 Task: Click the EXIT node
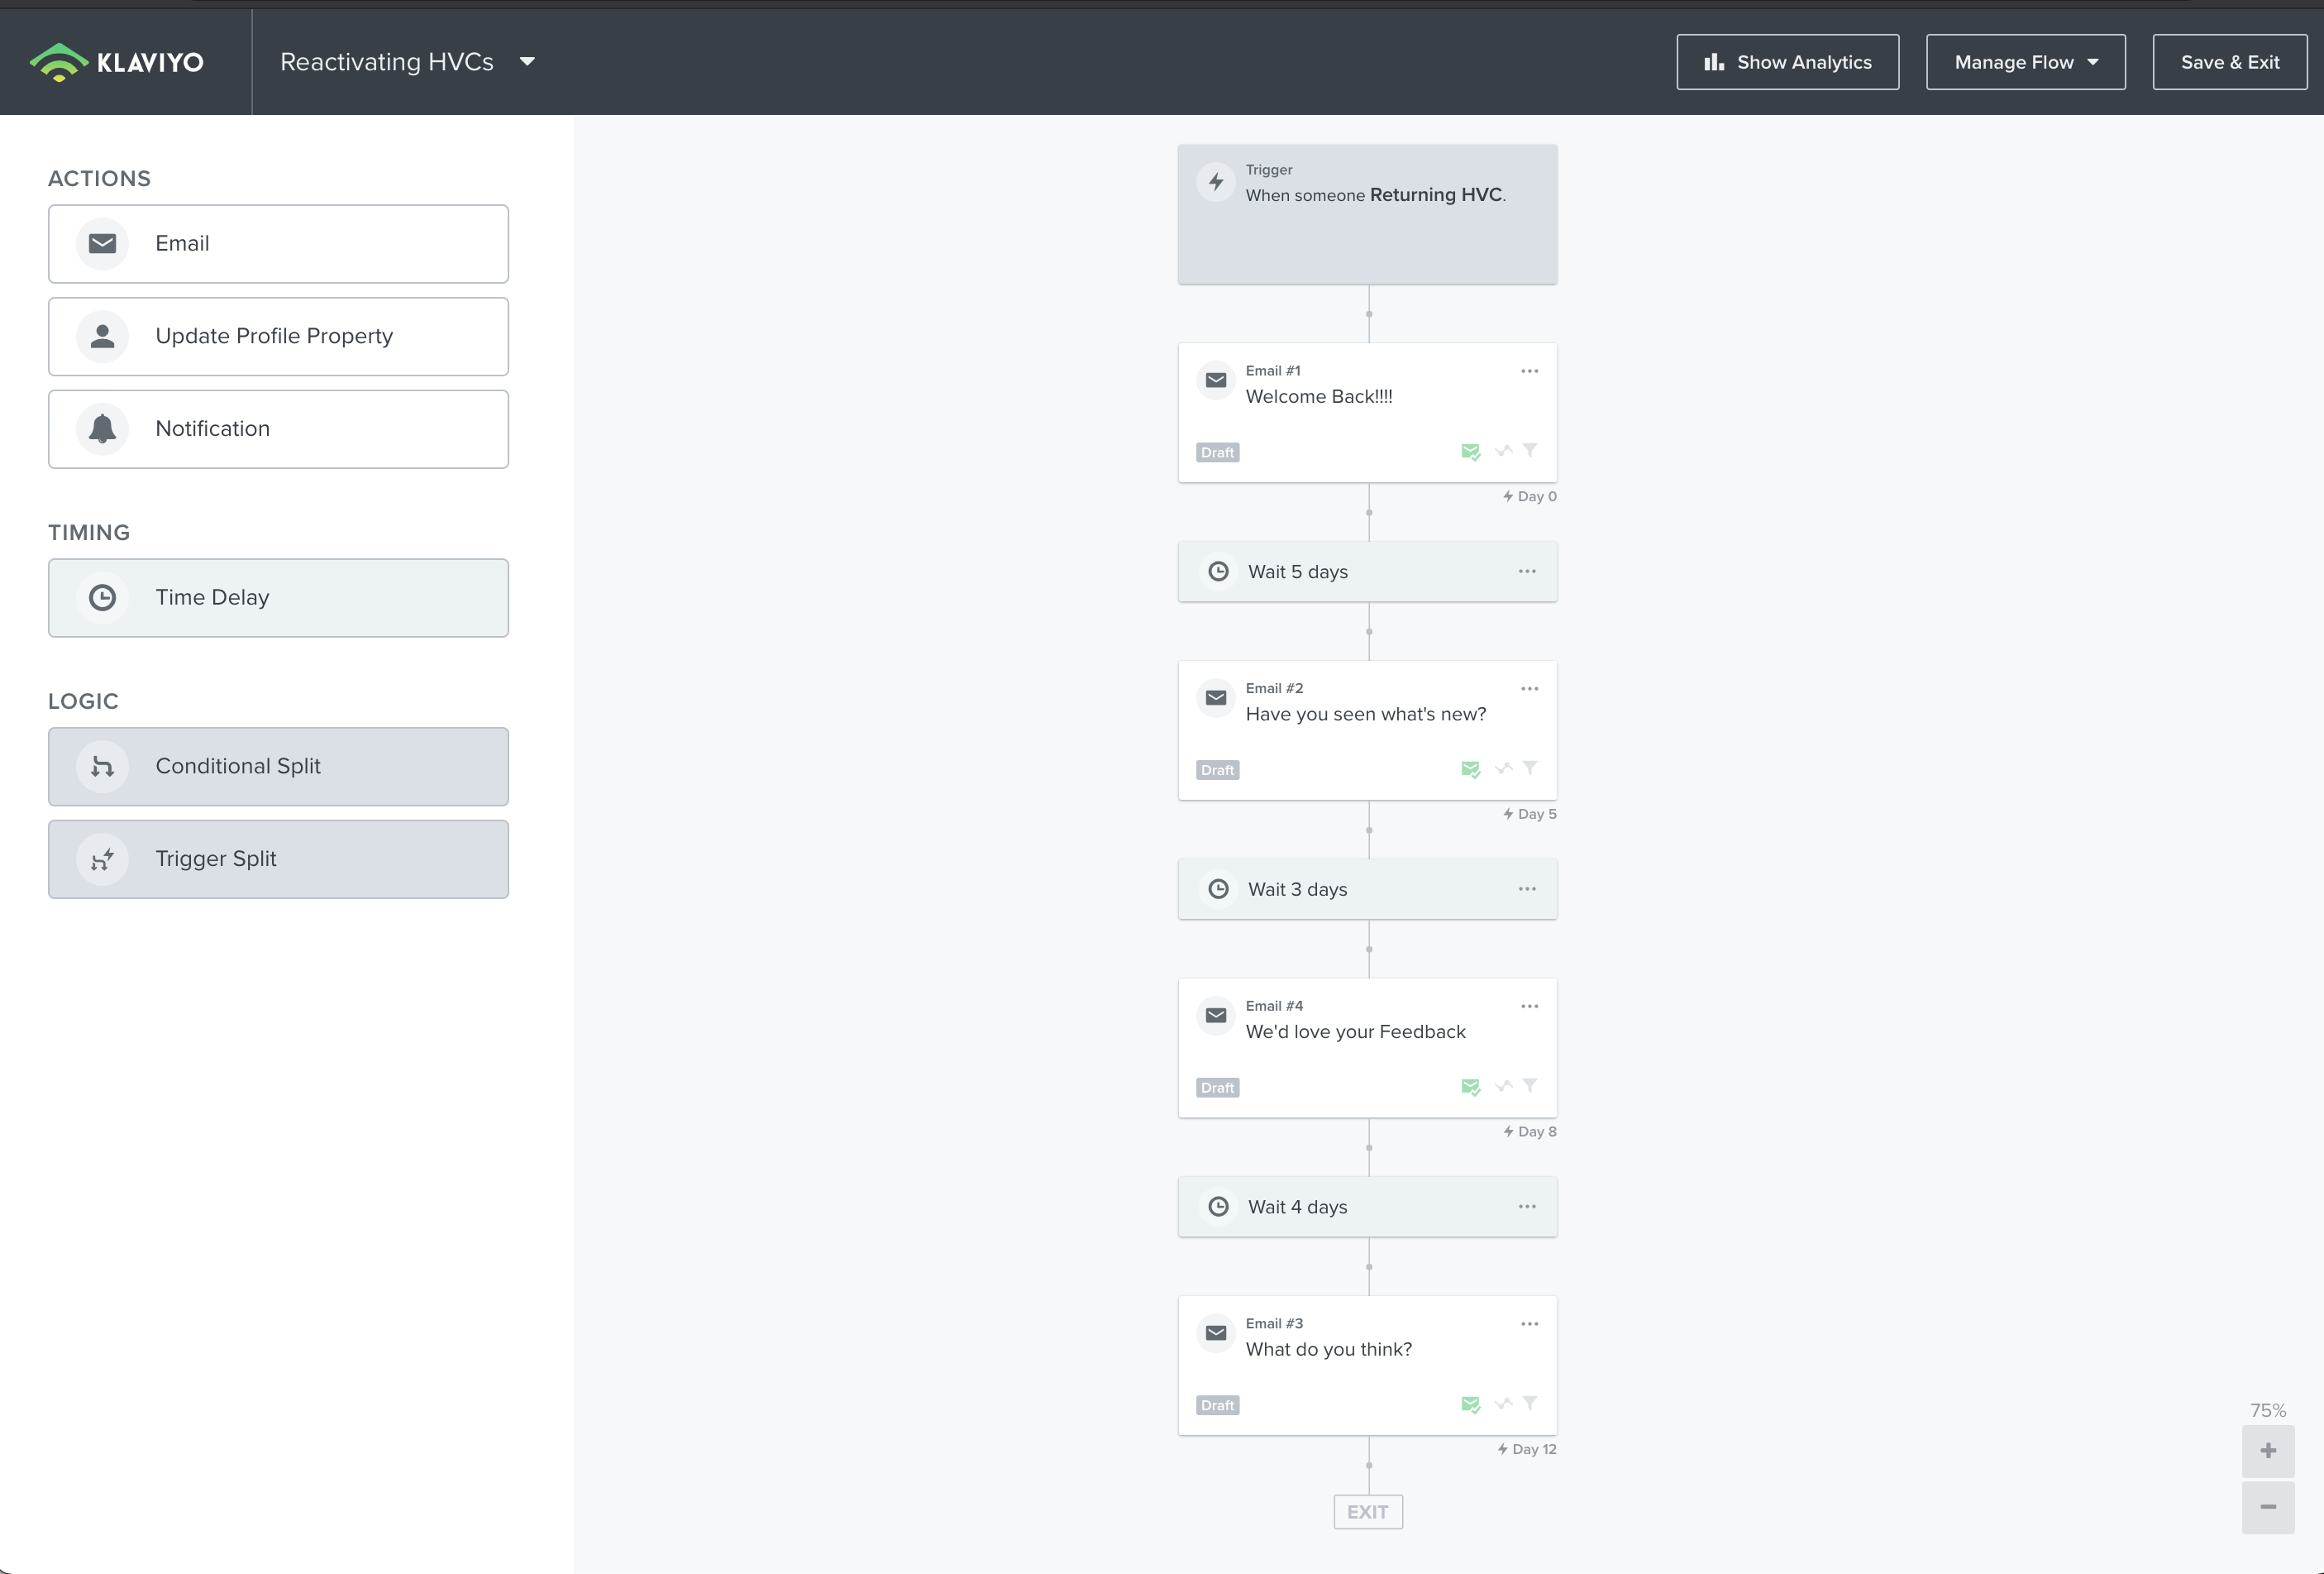click(x=1367, y=1512)
